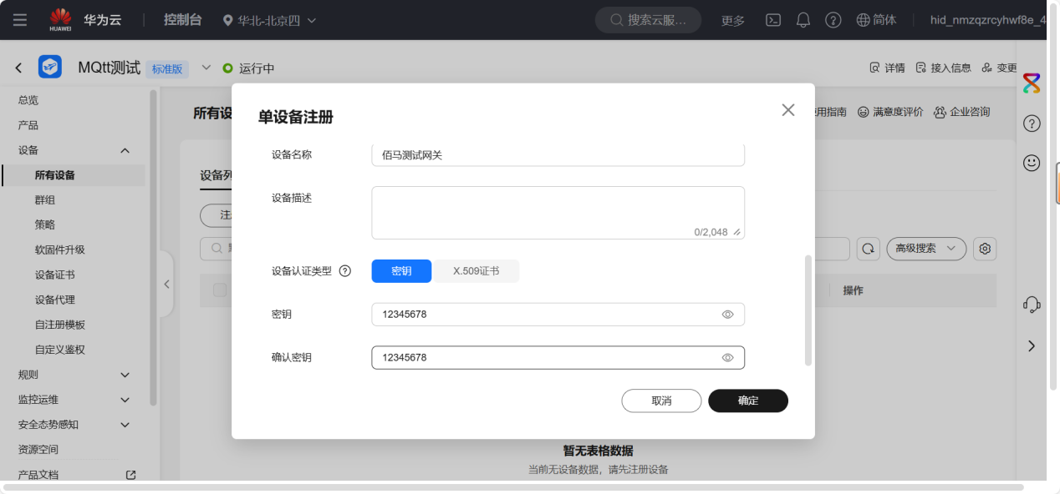Click the smiley feedback icon on right edge
Viewport: 1060px width, 494px height.
1031,163
